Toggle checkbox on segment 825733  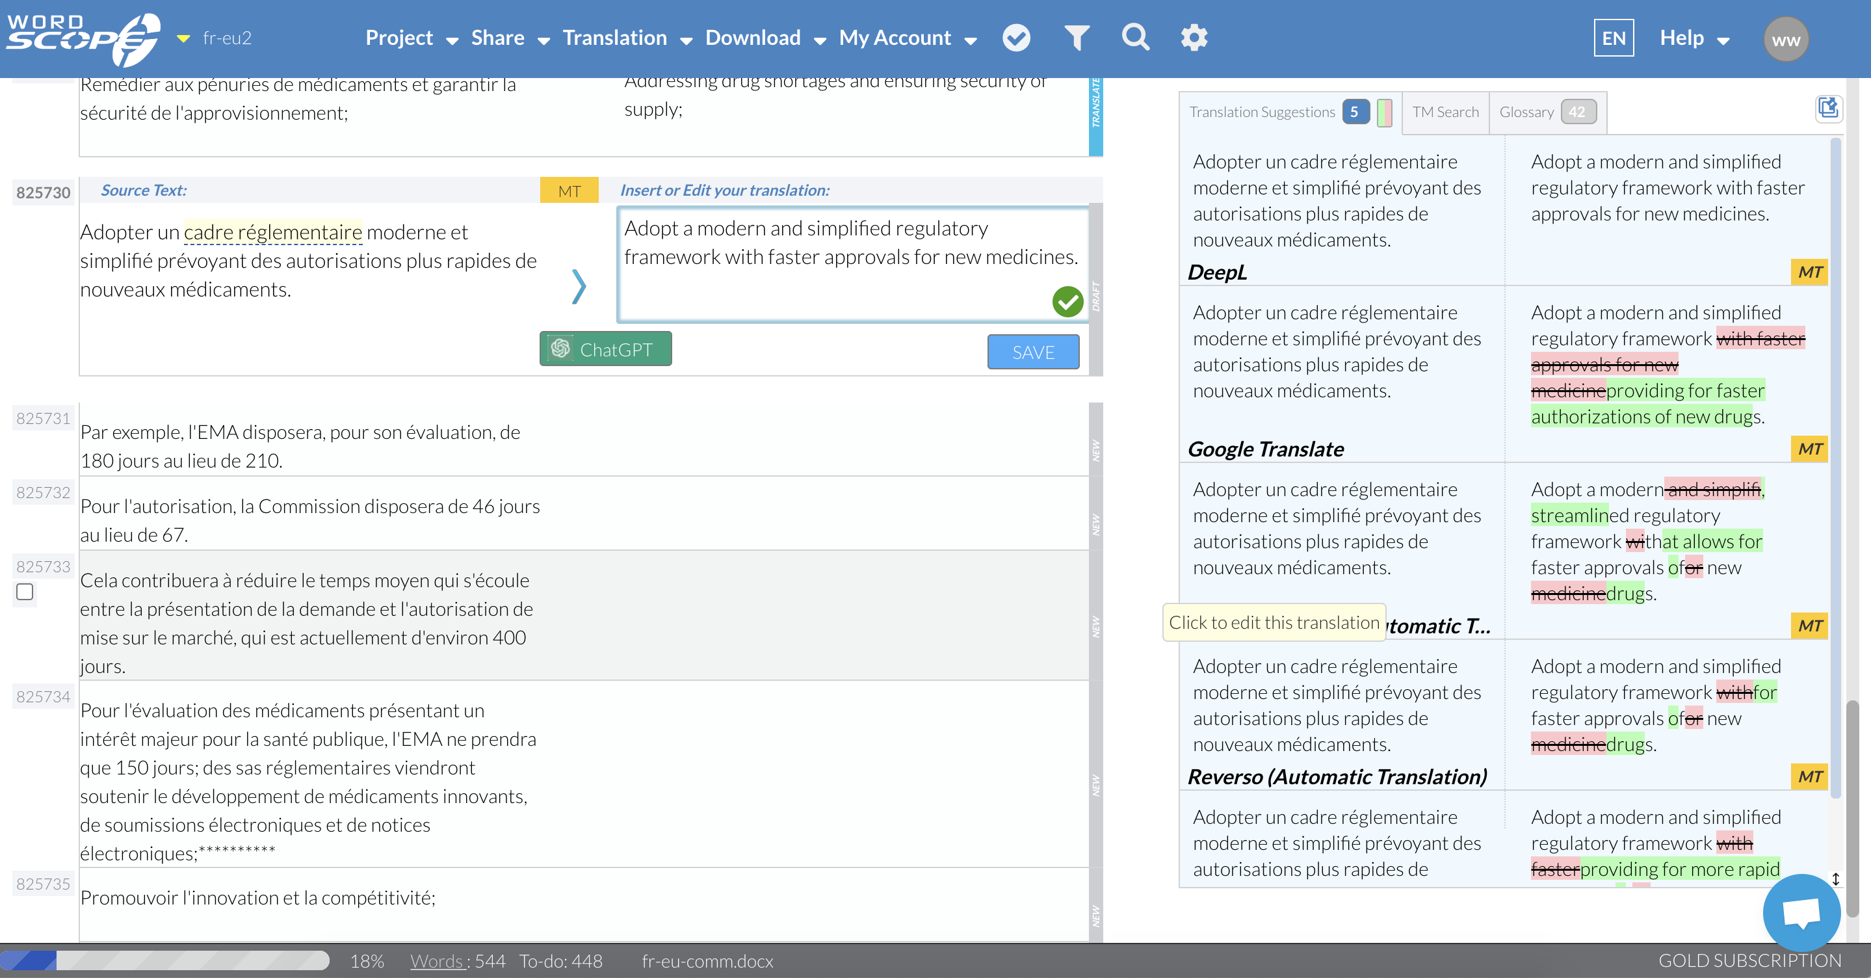(26, 590)
